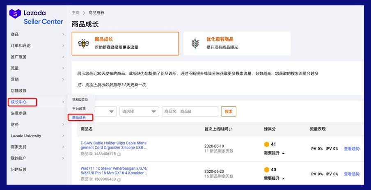Focus the 商品名, 商品id search field

pyautogui.click(x=190, y=112)
